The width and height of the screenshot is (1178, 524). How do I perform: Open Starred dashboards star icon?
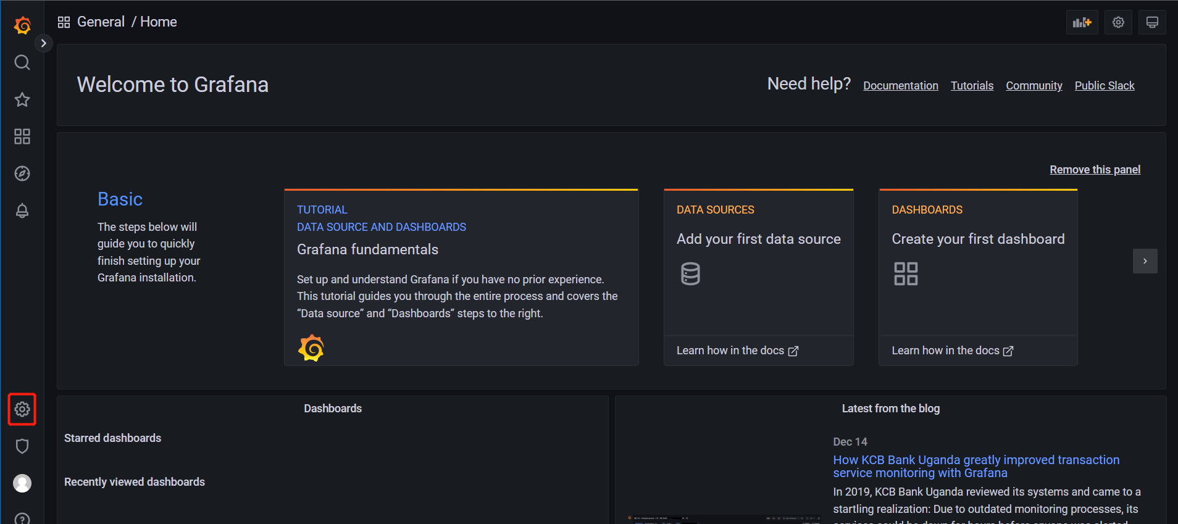[x=22, y=99]
